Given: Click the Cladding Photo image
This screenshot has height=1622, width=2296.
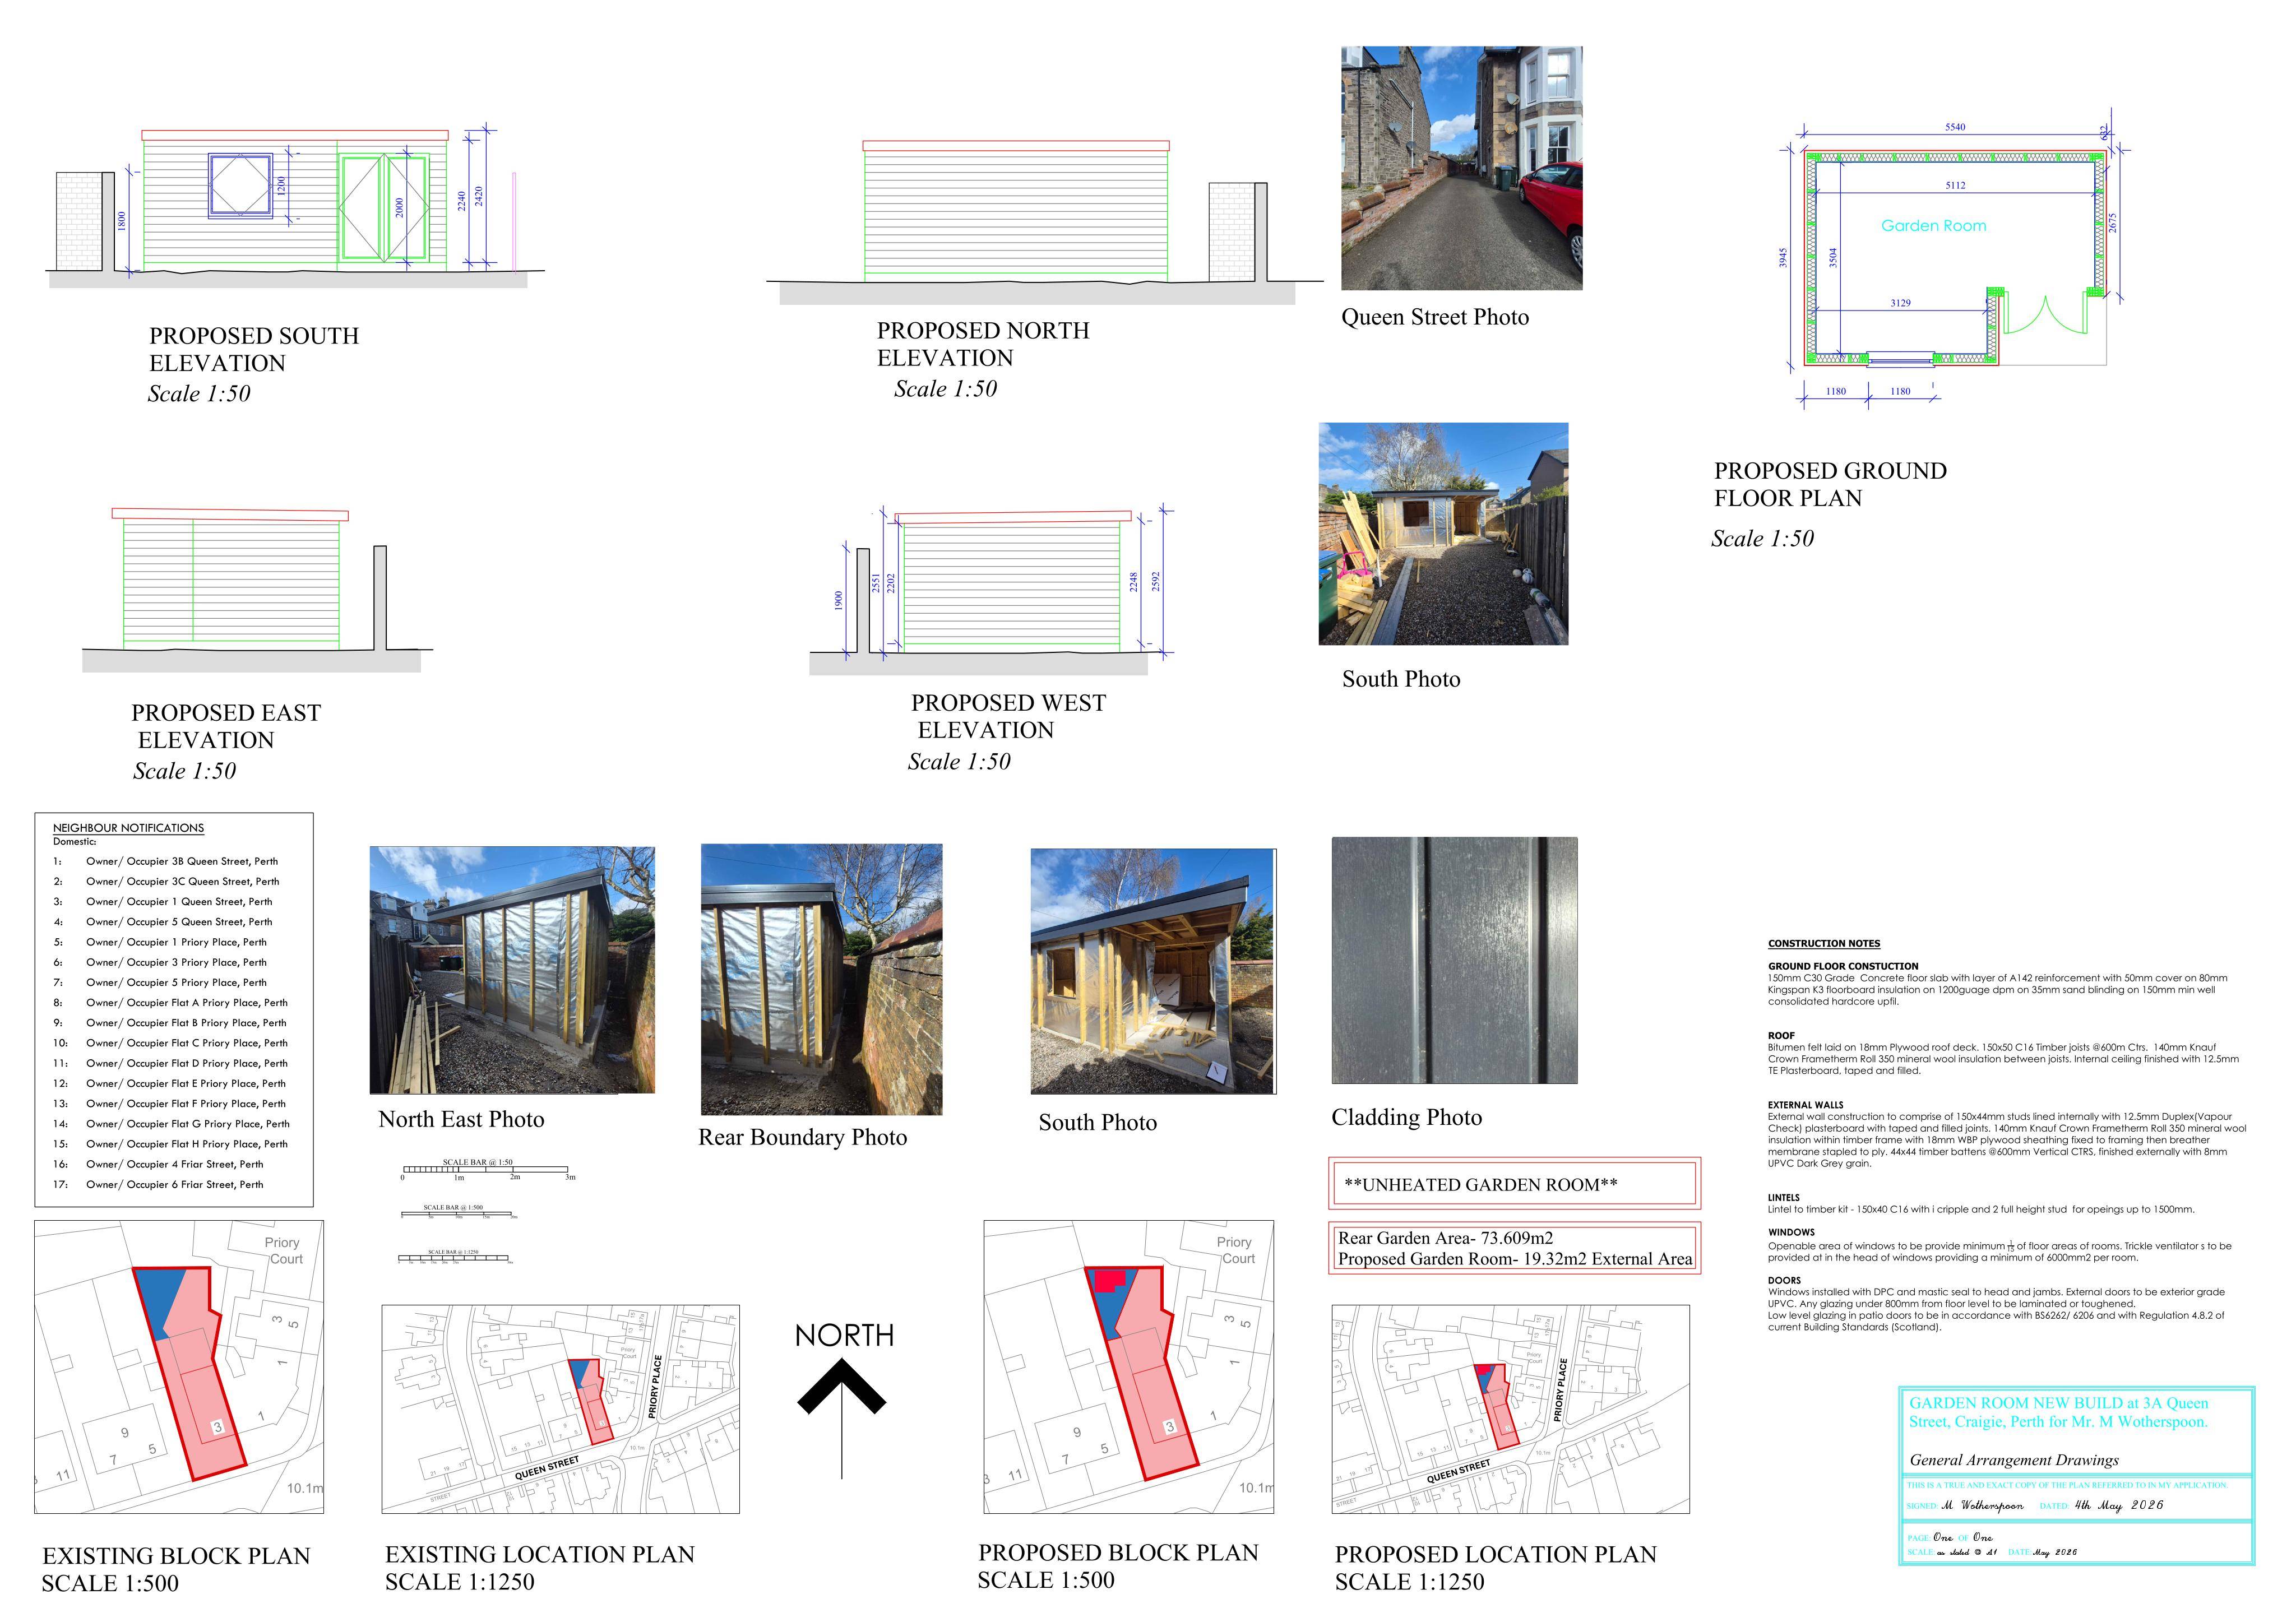Looking at the screenshot, I should (1454, 960).
